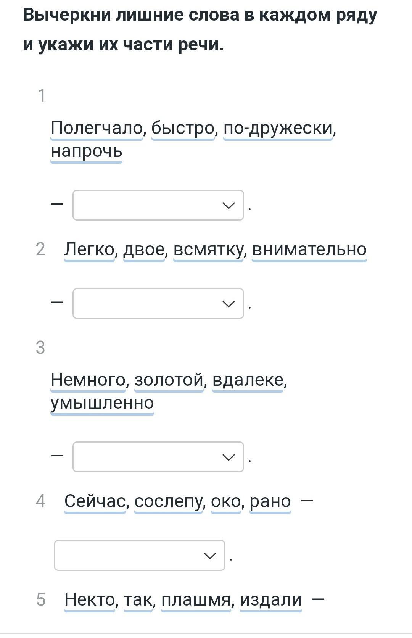Click the word внимательно
The image size is (412, 638).
pos(309,249)
